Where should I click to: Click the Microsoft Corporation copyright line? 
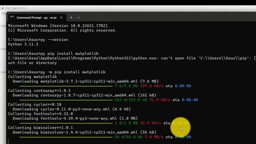[62, 30]
